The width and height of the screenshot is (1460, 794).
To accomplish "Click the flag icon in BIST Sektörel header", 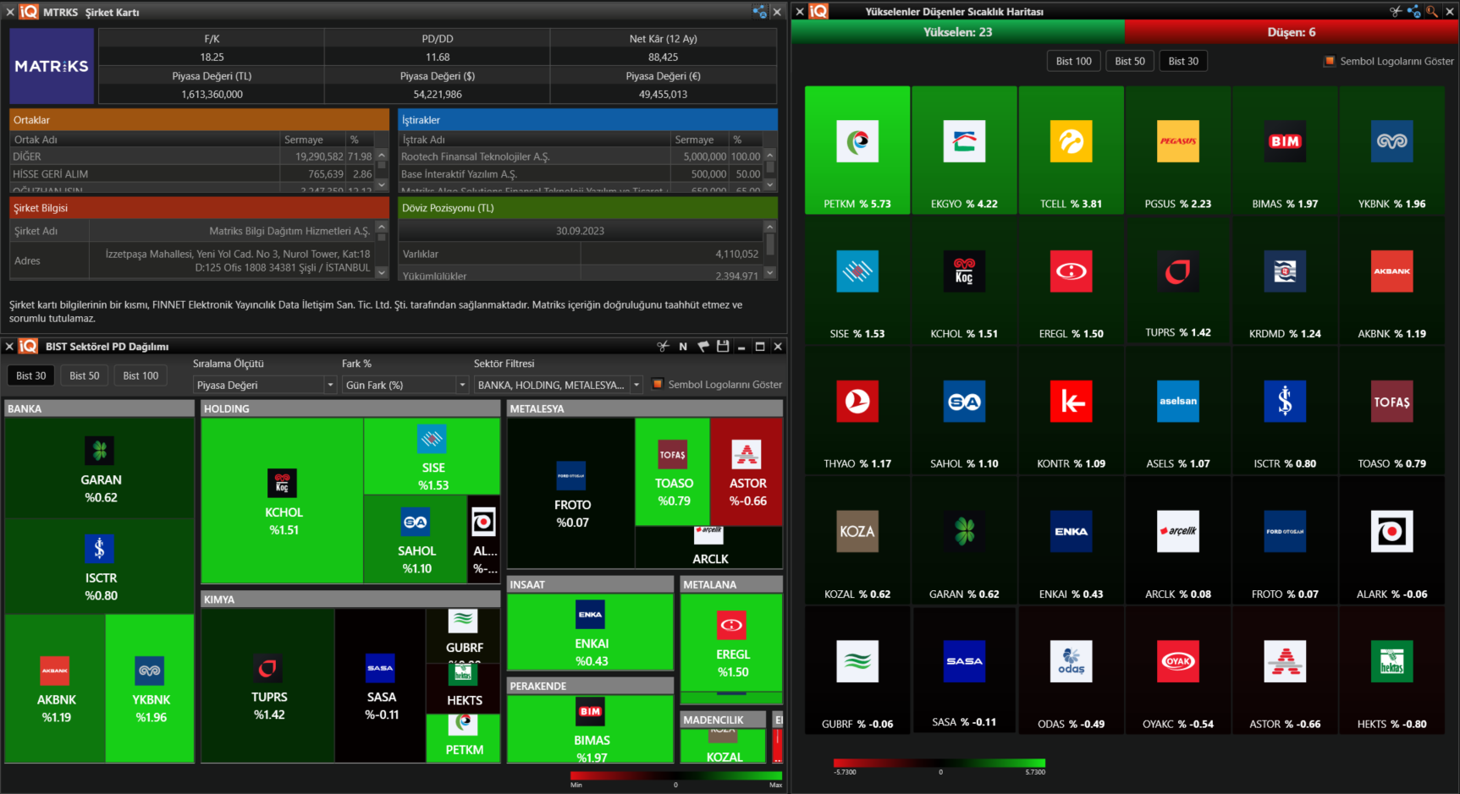I will [x=702, y=347].
